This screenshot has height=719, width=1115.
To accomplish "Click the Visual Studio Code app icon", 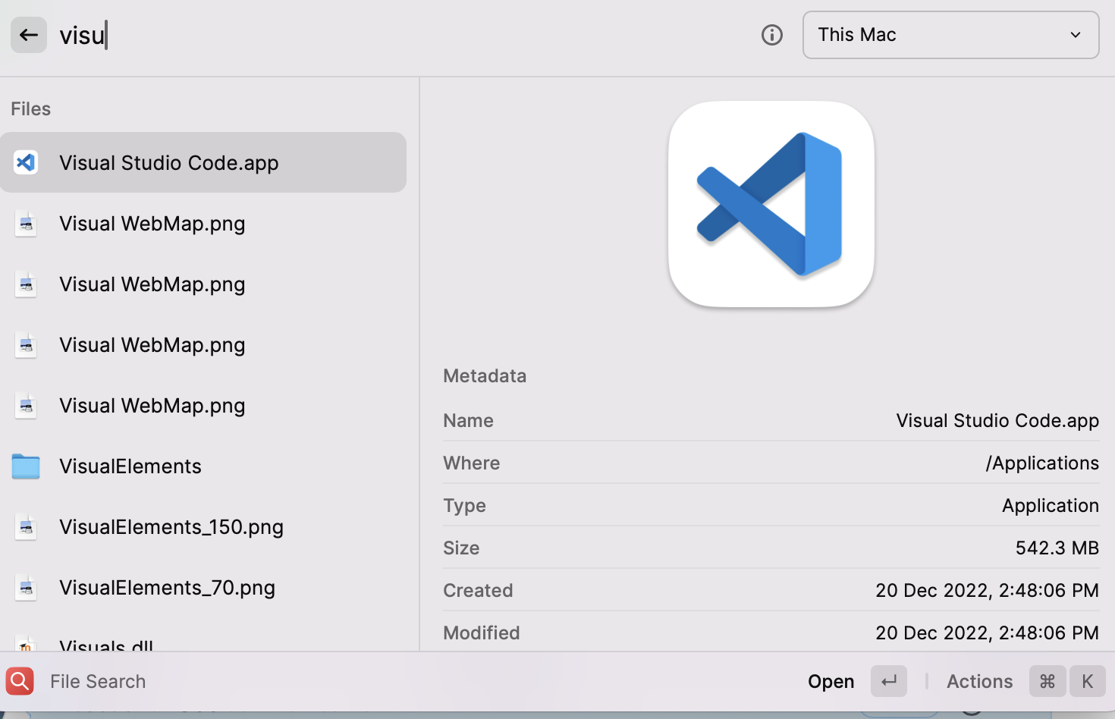I will tap(26, 162).
